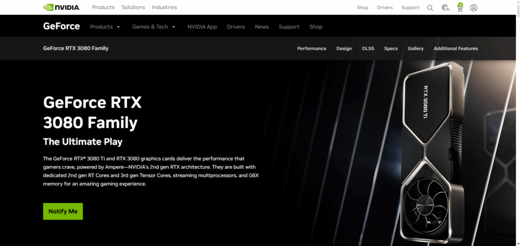Image resolution: width=521 pixels, height=246 pixels.
Task: Jump to the Gallery section
Action: 416,48
